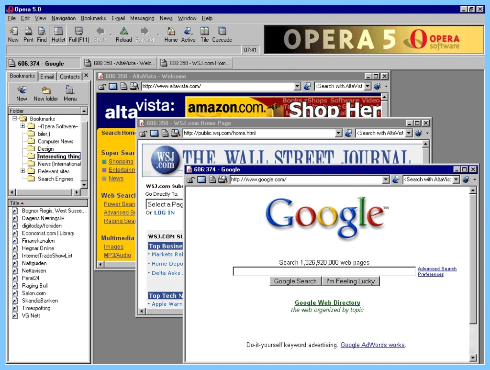This screenshot has width=490, height=370.
Task: Click print preview icon in Google window
Action: 223,179
